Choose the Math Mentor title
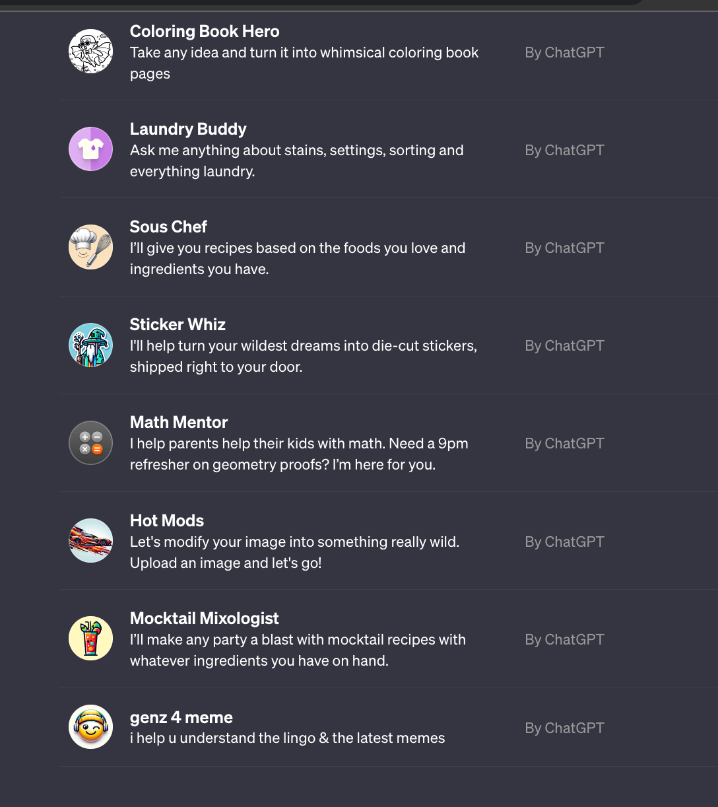 (x=179, y=422)
